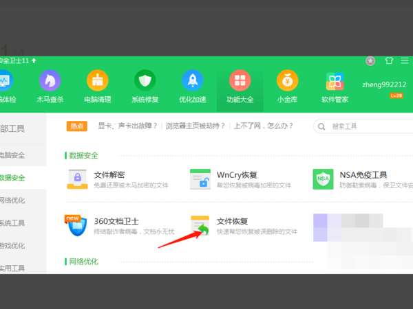Open the 电脑清理 cleanup icon
The width and height of the screenshot is (413, 309).
(97, 81)
